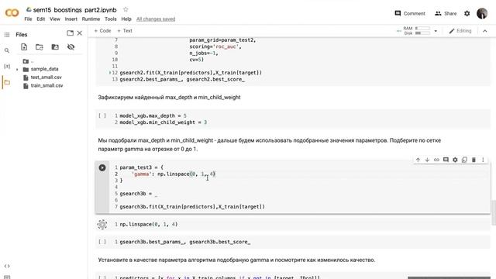
Task: Open Files panel in new window
Action: point(70,33)
